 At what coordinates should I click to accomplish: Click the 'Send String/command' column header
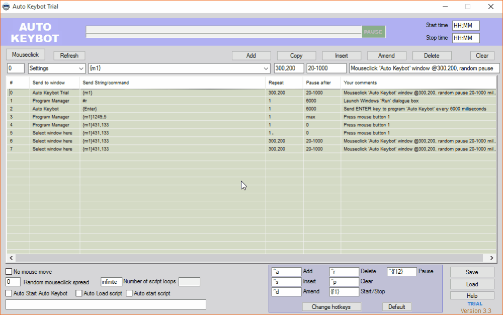pos(173,83)
